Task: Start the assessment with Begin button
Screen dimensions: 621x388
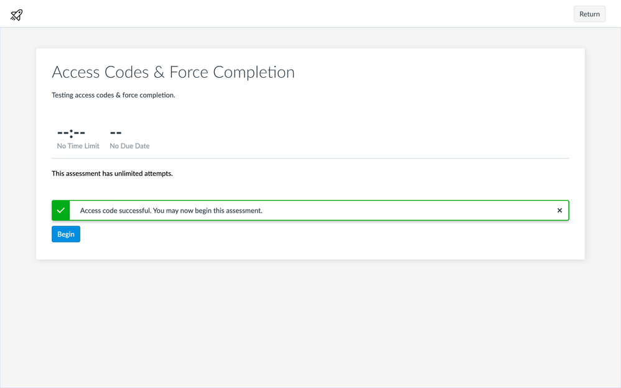Action: tap(66, 234)
